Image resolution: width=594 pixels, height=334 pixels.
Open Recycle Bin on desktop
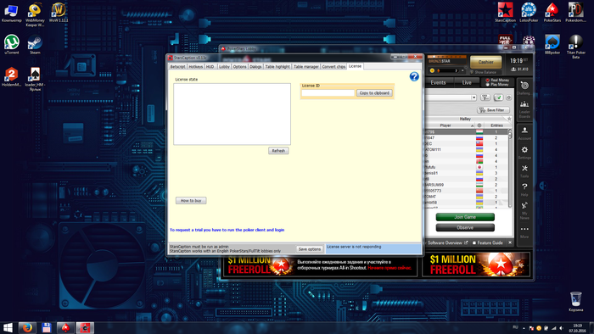[575, 302]
